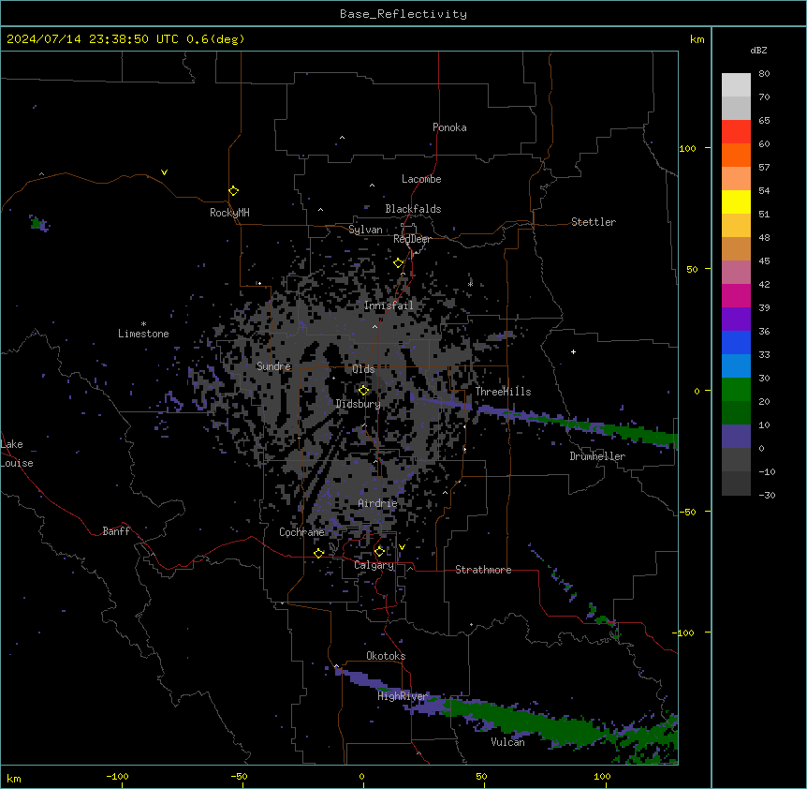The height and width of the screenshot is (789, 807).
Task: Click the yellow V marker northwest of RockyMH
Action: coord(164,172)
